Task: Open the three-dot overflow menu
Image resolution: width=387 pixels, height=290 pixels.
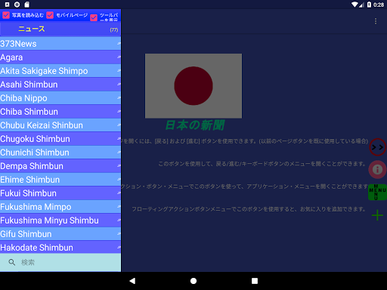Action: tap(376, 21)
